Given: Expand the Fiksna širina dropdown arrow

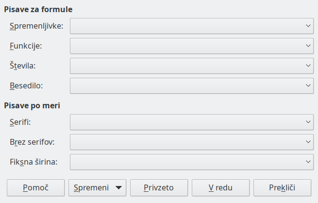Looking at the screenshot, I should pos(308,162).
